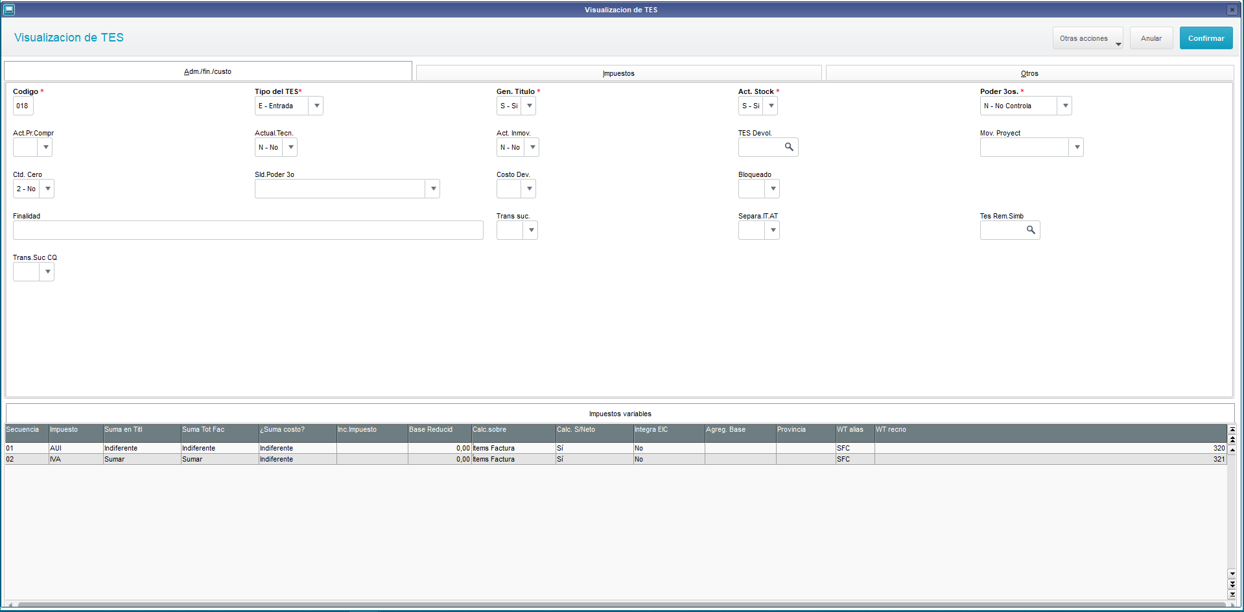The height and width of the screenshot is (612, 1244).
Task: Click the grid scroll down arrow
Action: [1232, 574]
